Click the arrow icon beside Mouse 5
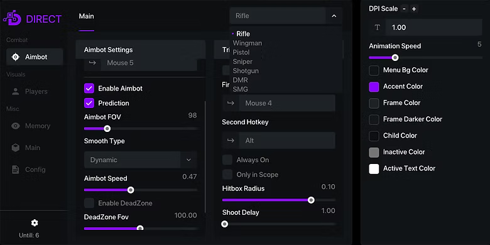This screenshot has width=490, height=245. point(92,63)
